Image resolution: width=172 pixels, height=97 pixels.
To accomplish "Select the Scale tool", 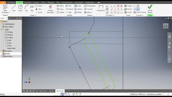I will click(78, 6).
